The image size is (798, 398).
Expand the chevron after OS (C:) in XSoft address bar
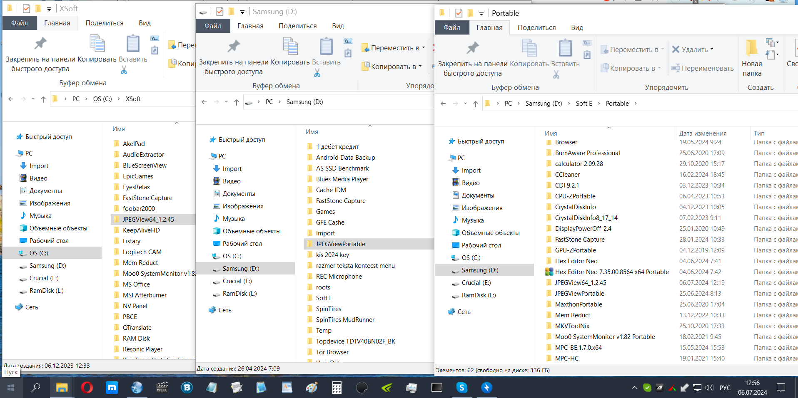119,99
